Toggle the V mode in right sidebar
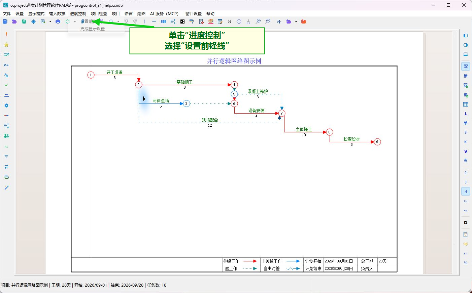This screenshot has width=472, height=293. pos(466,152)
